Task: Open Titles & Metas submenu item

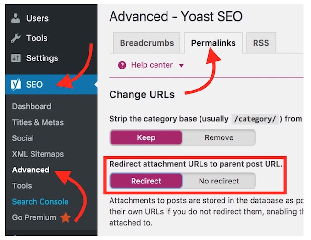Action: [38, 122]
